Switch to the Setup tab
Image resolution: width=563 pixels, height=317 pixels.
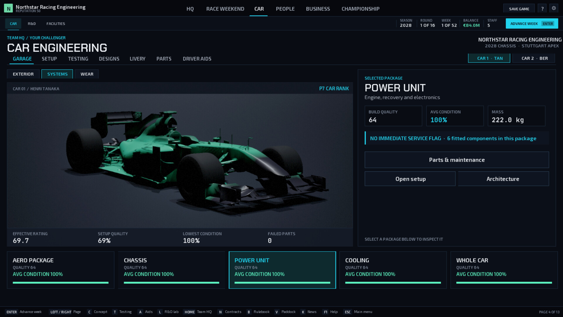tap(49, 59)
